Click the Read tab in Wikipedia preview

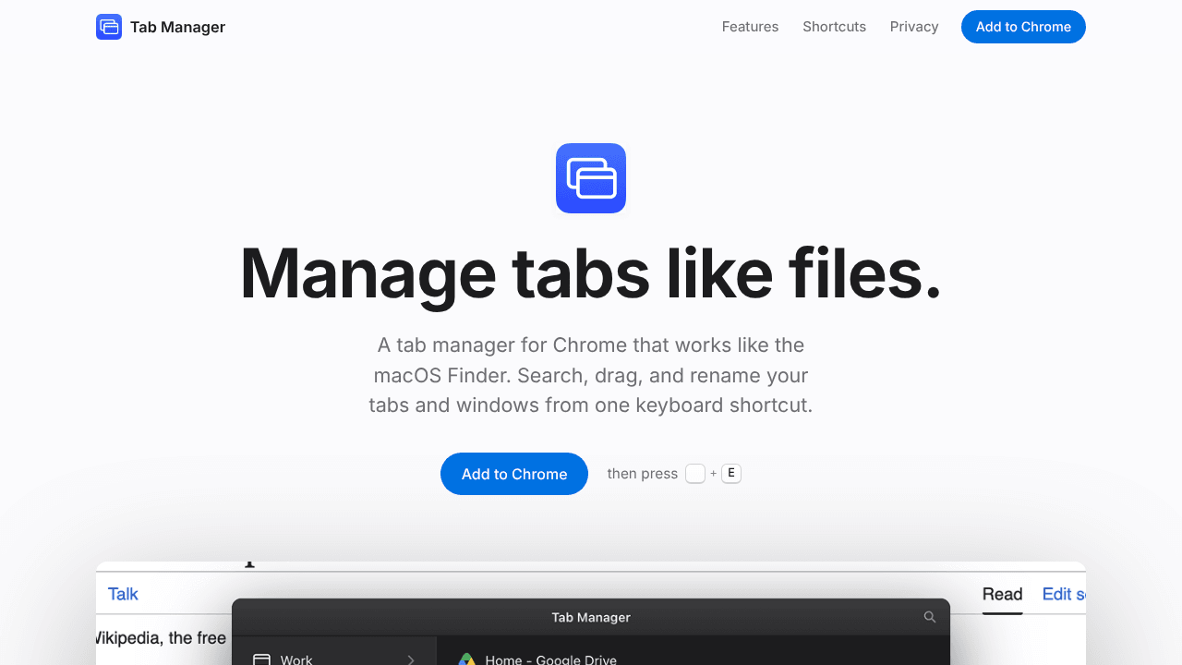pyautogui.click(x=1003, y=594)
